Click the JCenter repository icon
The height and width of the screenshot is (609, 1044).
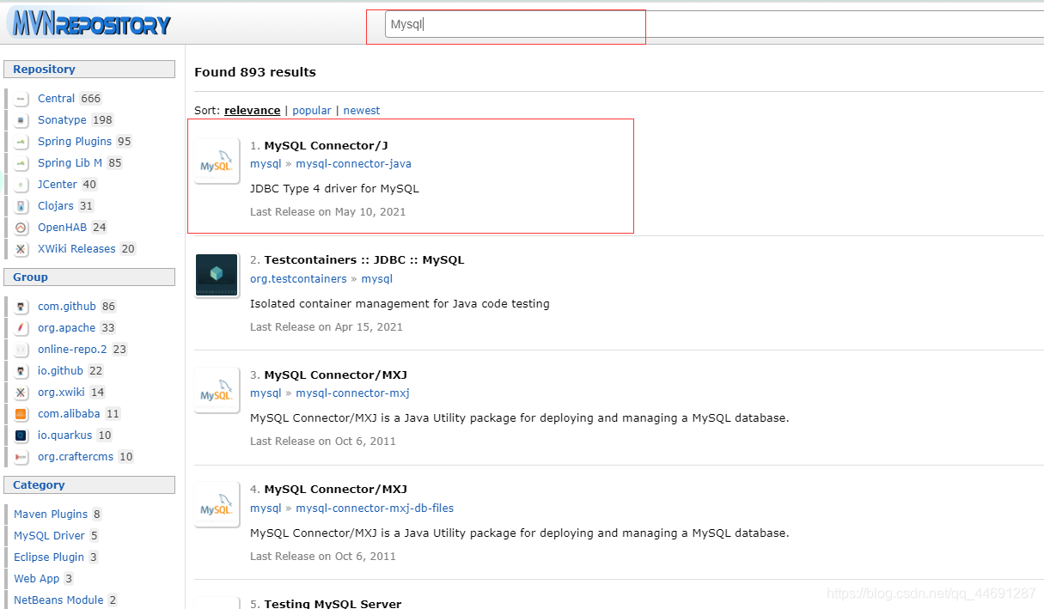click(x=21, y=185)
